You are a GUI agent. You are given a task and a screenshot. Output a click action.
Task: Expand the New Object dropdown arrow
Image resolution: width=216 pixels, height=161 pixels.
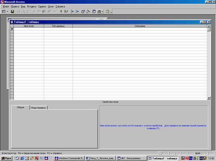click(x=102, y=11)
